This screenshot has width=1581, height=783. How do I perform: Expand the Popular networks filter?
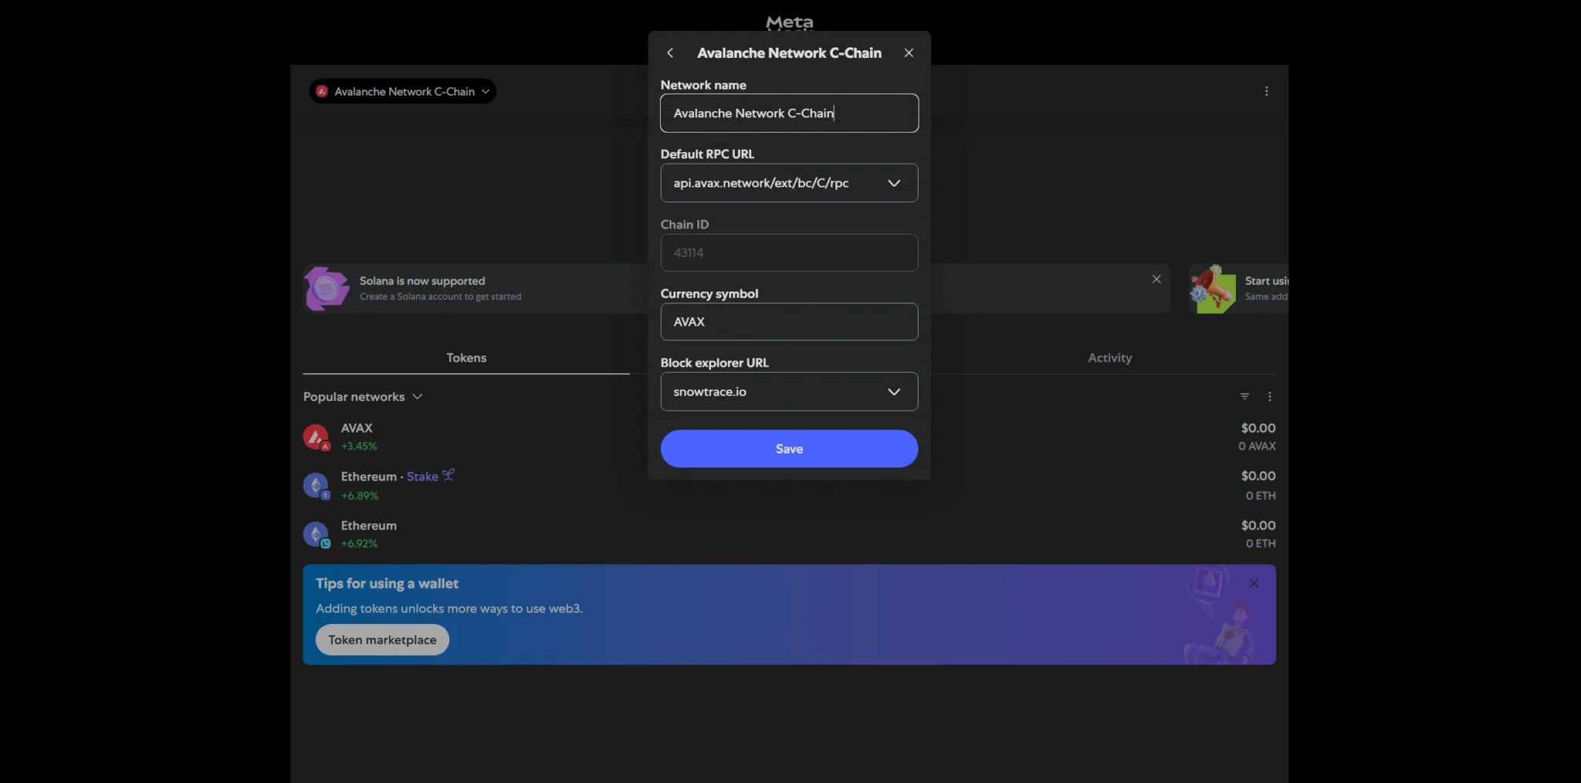click(363, 397)
